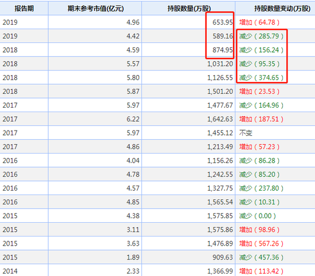
Task: Click the holdings value 909.63
Action: pos(223,257)
